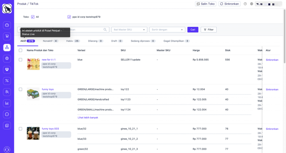Click the drinks thumbnail of 'funny toys 003'
286x153 pixels.
(33, 133)
